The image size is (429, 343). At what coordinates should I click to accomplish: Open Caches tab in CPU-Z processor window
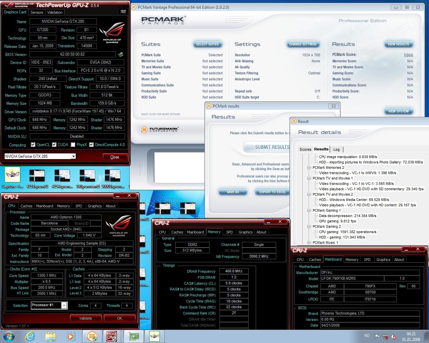pyautogui.click(x=26, y=206)
